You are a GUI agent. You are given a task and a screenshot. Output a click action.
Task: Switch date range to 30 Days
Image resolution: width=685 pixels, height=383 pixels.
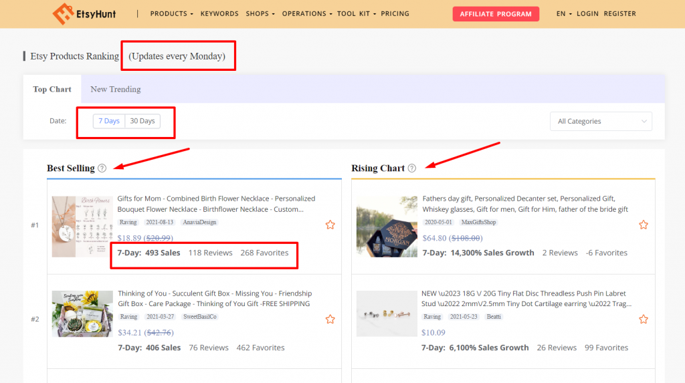(x=142, y=121)
